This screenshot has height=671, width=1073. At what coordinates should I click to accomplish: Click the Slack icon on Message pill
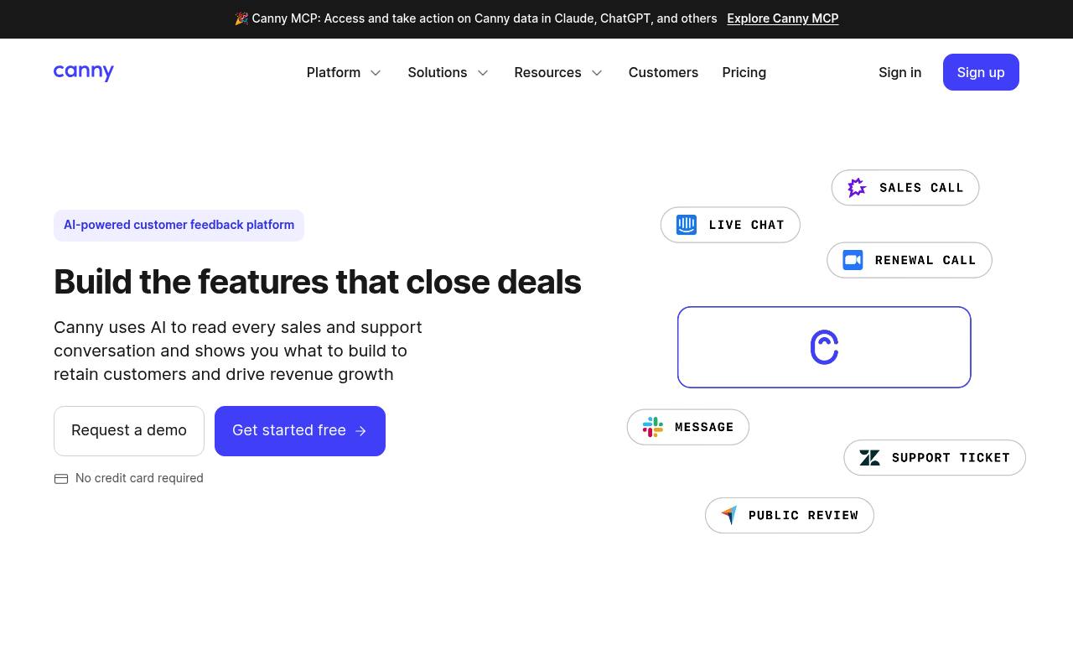(x=653, y=427)
